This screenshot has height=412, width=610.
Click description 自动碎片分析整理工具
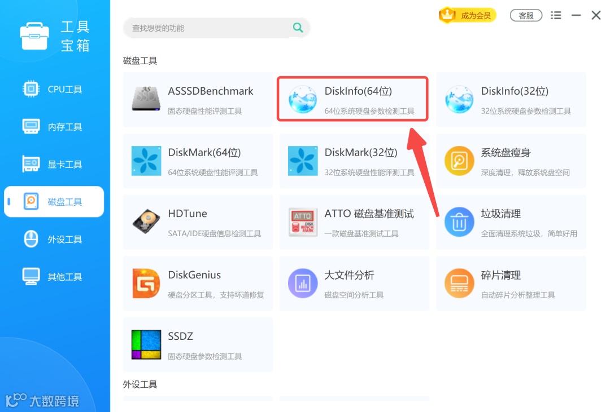point(518,295)
